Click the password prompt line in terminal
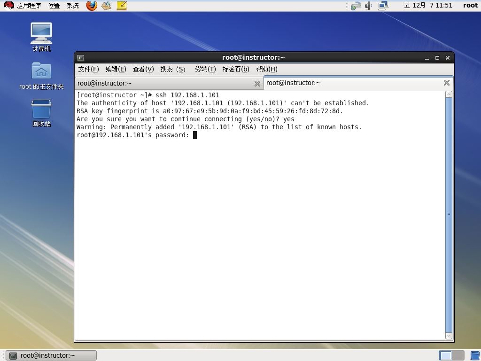Viewport: 481px width, 361px height. point(137,135)
